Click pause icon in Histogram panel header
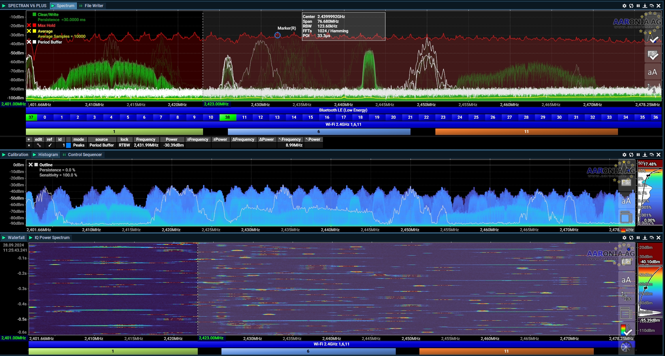 (638, 155)
